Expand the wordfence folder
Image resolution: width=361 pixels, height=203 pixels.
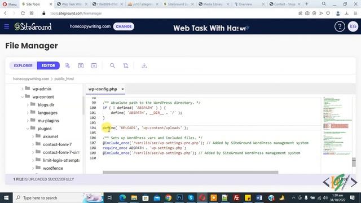click(x=33, y=168)
